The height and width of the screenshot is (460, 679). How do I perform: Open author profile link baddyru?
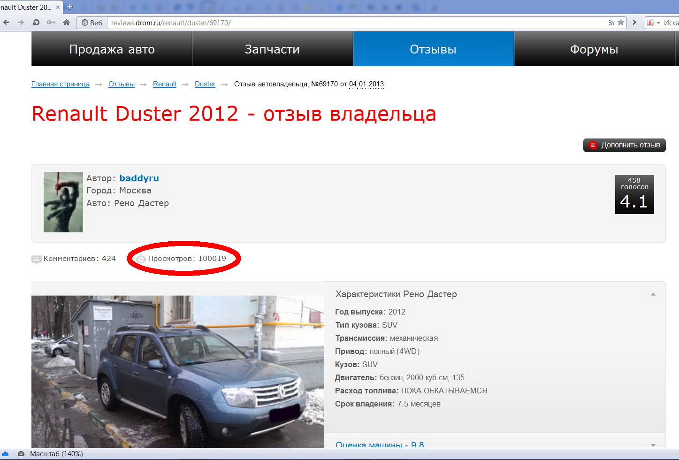click(x=139, y=178)
